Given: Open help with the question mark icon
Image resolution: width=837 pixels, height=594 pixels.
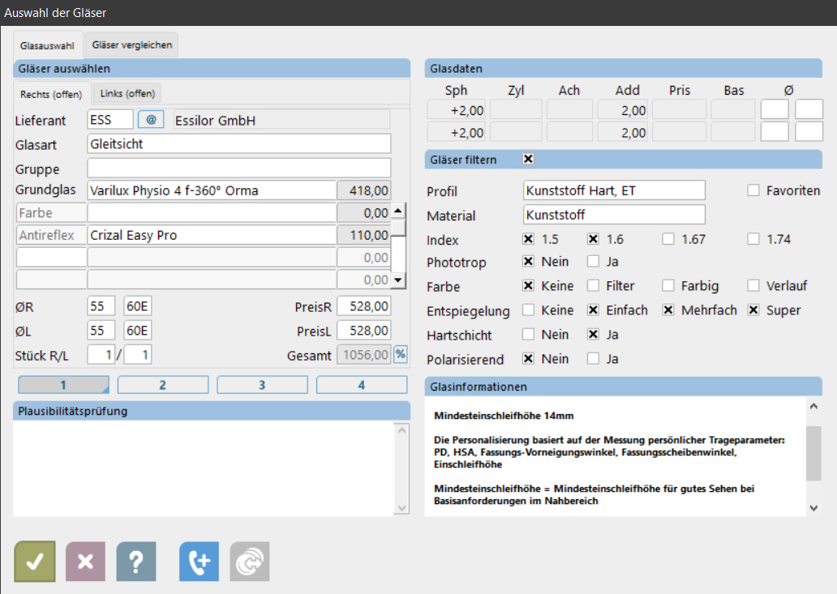Looking at the screenshot, I should tap(136, 562).
